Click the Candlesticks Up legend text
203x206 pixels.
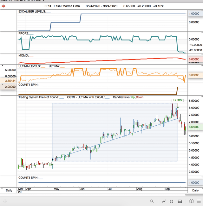(x=133, y=97)
